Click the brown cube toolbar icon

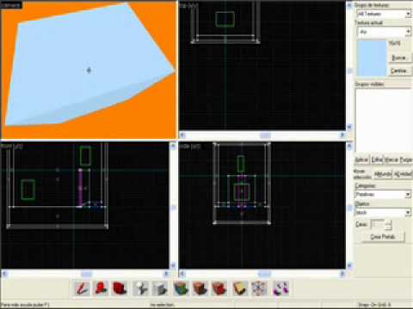click(x=200, y=288)
